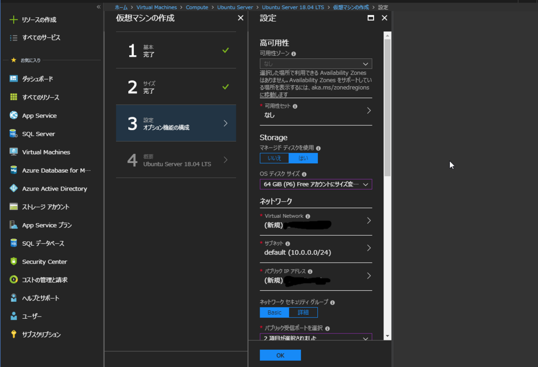Expand Virtual Network (新規) setting
This screenshot has width=538, height=367.
[x=316, y=221]
